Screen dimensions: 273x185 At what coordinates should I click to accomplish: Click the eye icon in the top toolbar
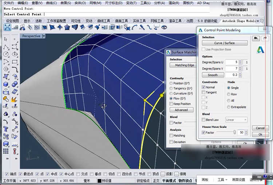tap(165, 28)
